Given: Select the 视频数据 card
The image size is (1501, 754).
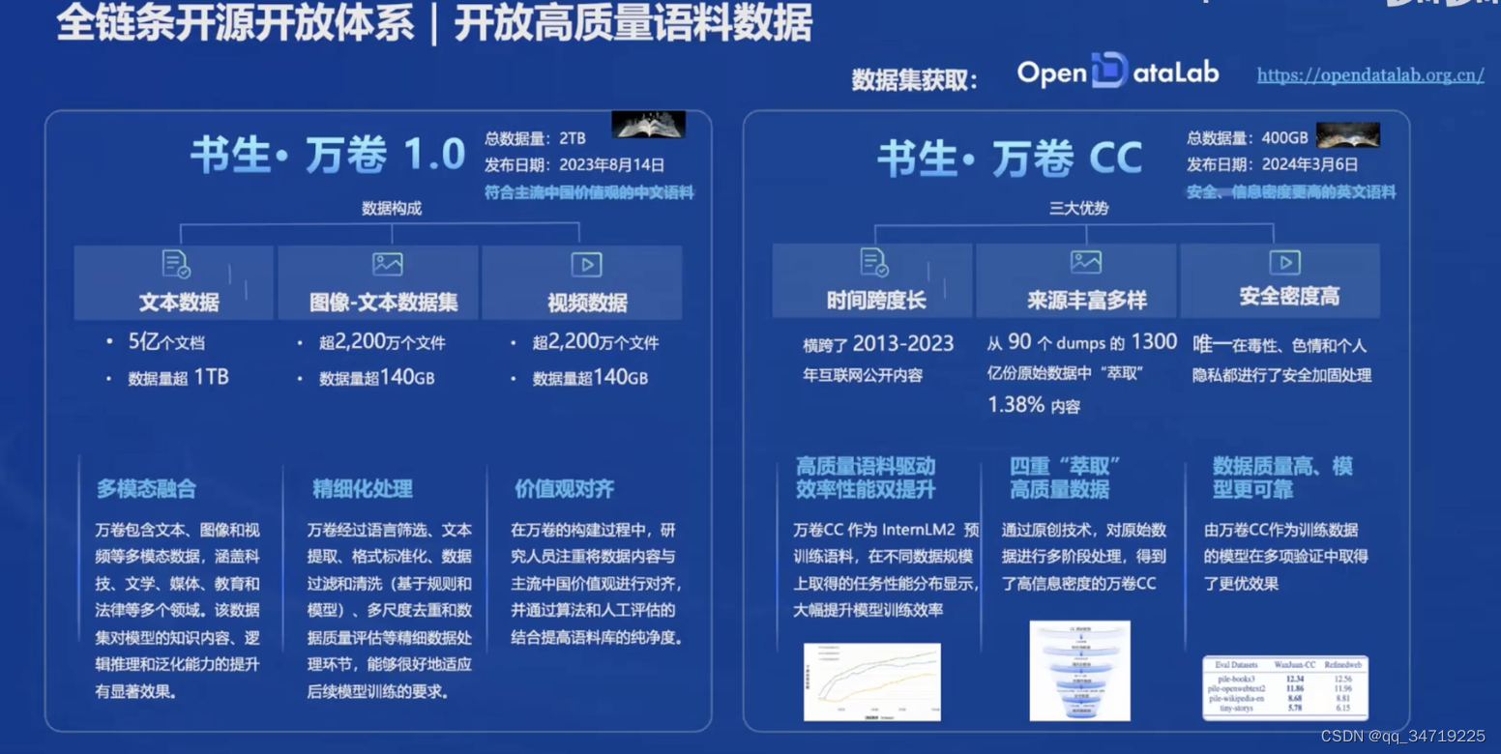Looking at the screenshot, I should tap(582, 282).
